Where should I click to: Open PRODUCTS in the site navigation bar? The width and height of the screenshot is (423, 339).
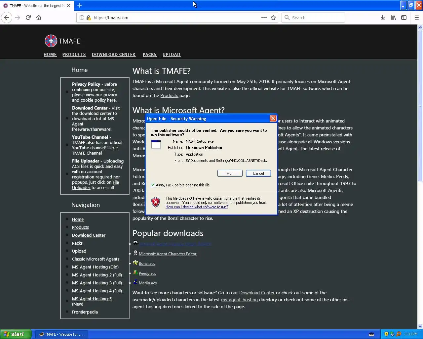[74, 55]
